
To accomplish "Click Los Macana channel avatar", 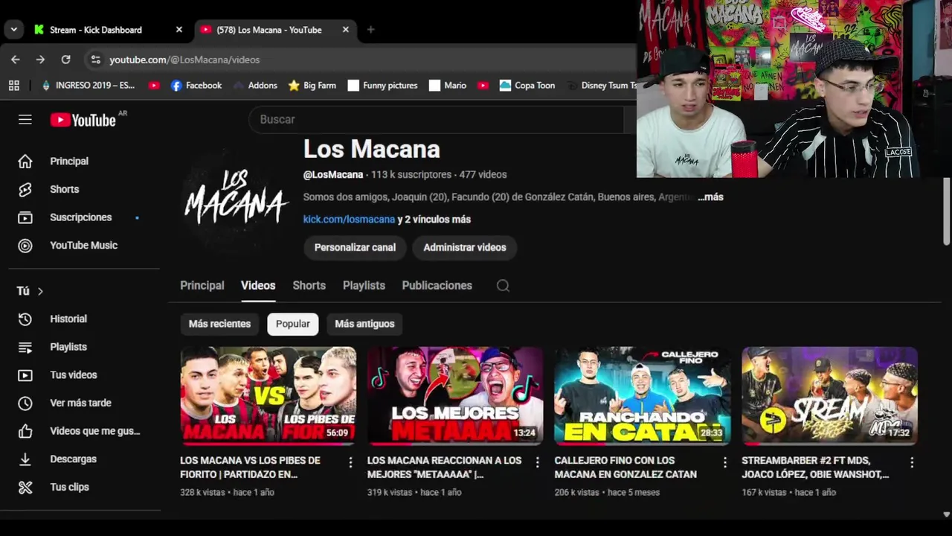I will (235, 199).
